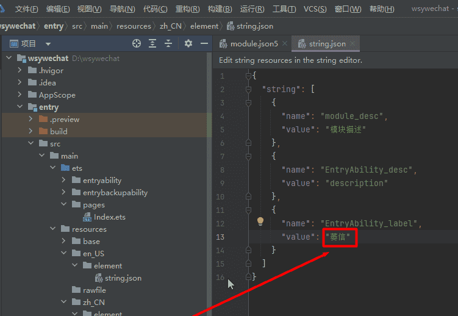The height and width of the screenshot is (316, 458).
Task: Open the VCS(S) menu
Action: tap(315, 9)
